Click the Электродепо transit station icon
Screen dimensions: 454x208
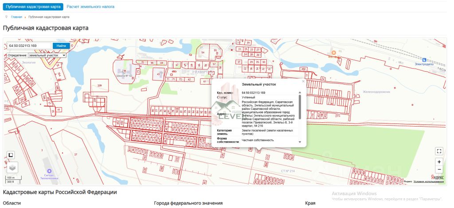(x=424, y=60)
